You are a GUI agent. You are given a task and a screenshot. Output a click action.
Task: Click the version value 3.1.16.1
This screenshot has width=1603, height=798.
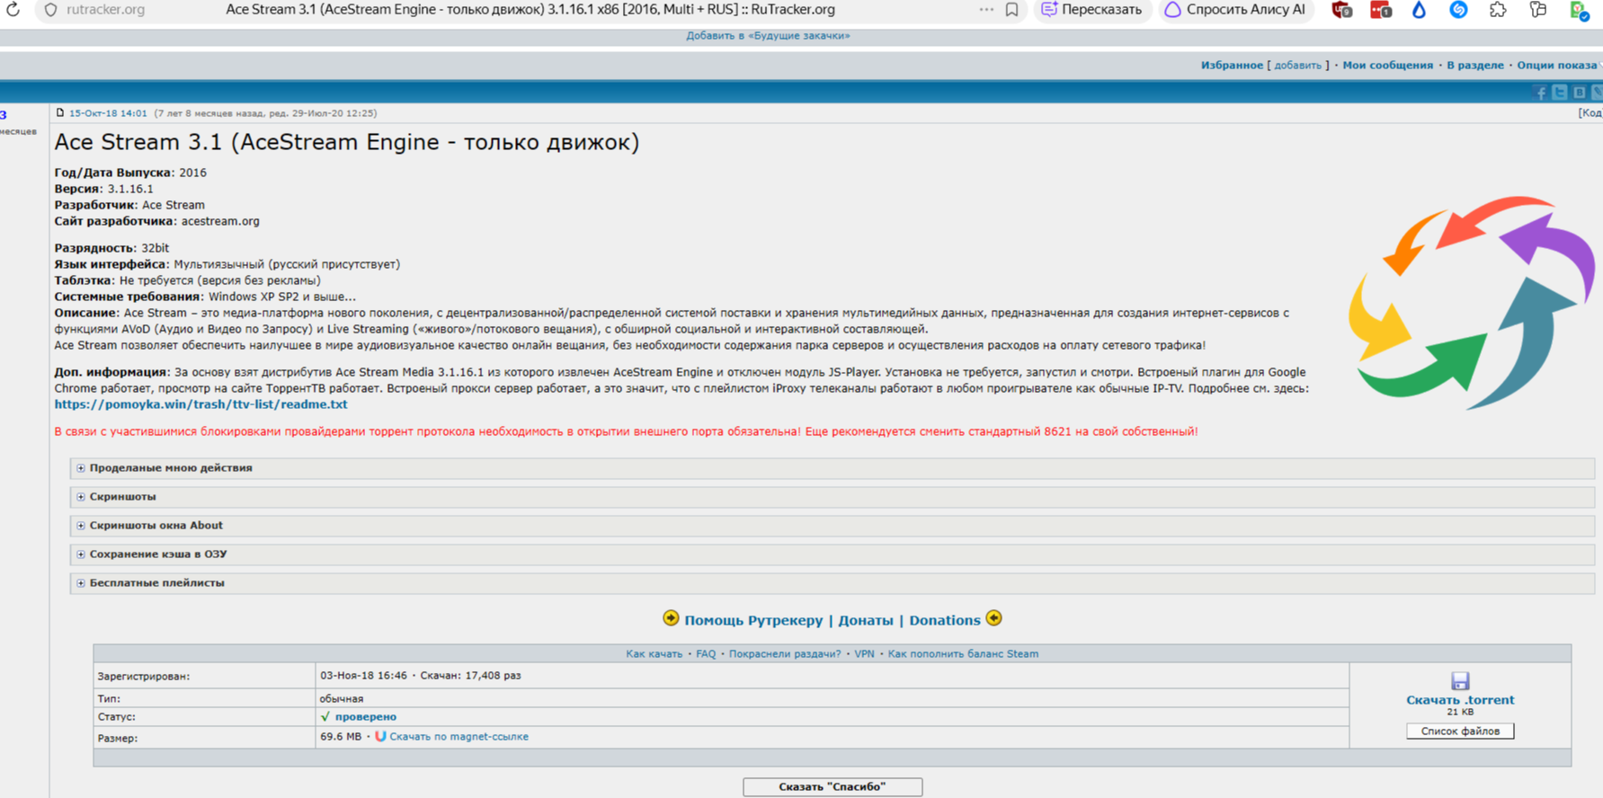(x=130, y=189)
